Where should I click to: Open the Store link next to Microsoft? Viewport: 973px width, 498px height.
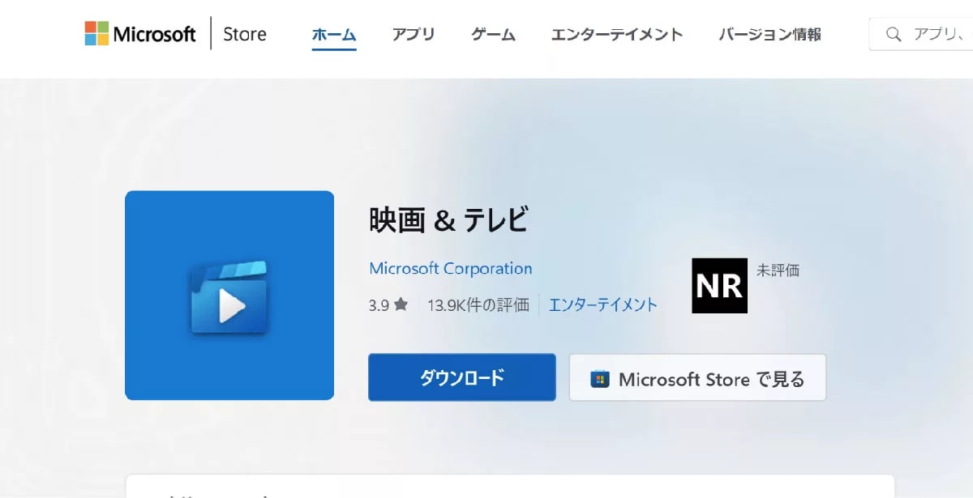coord(244,34)
